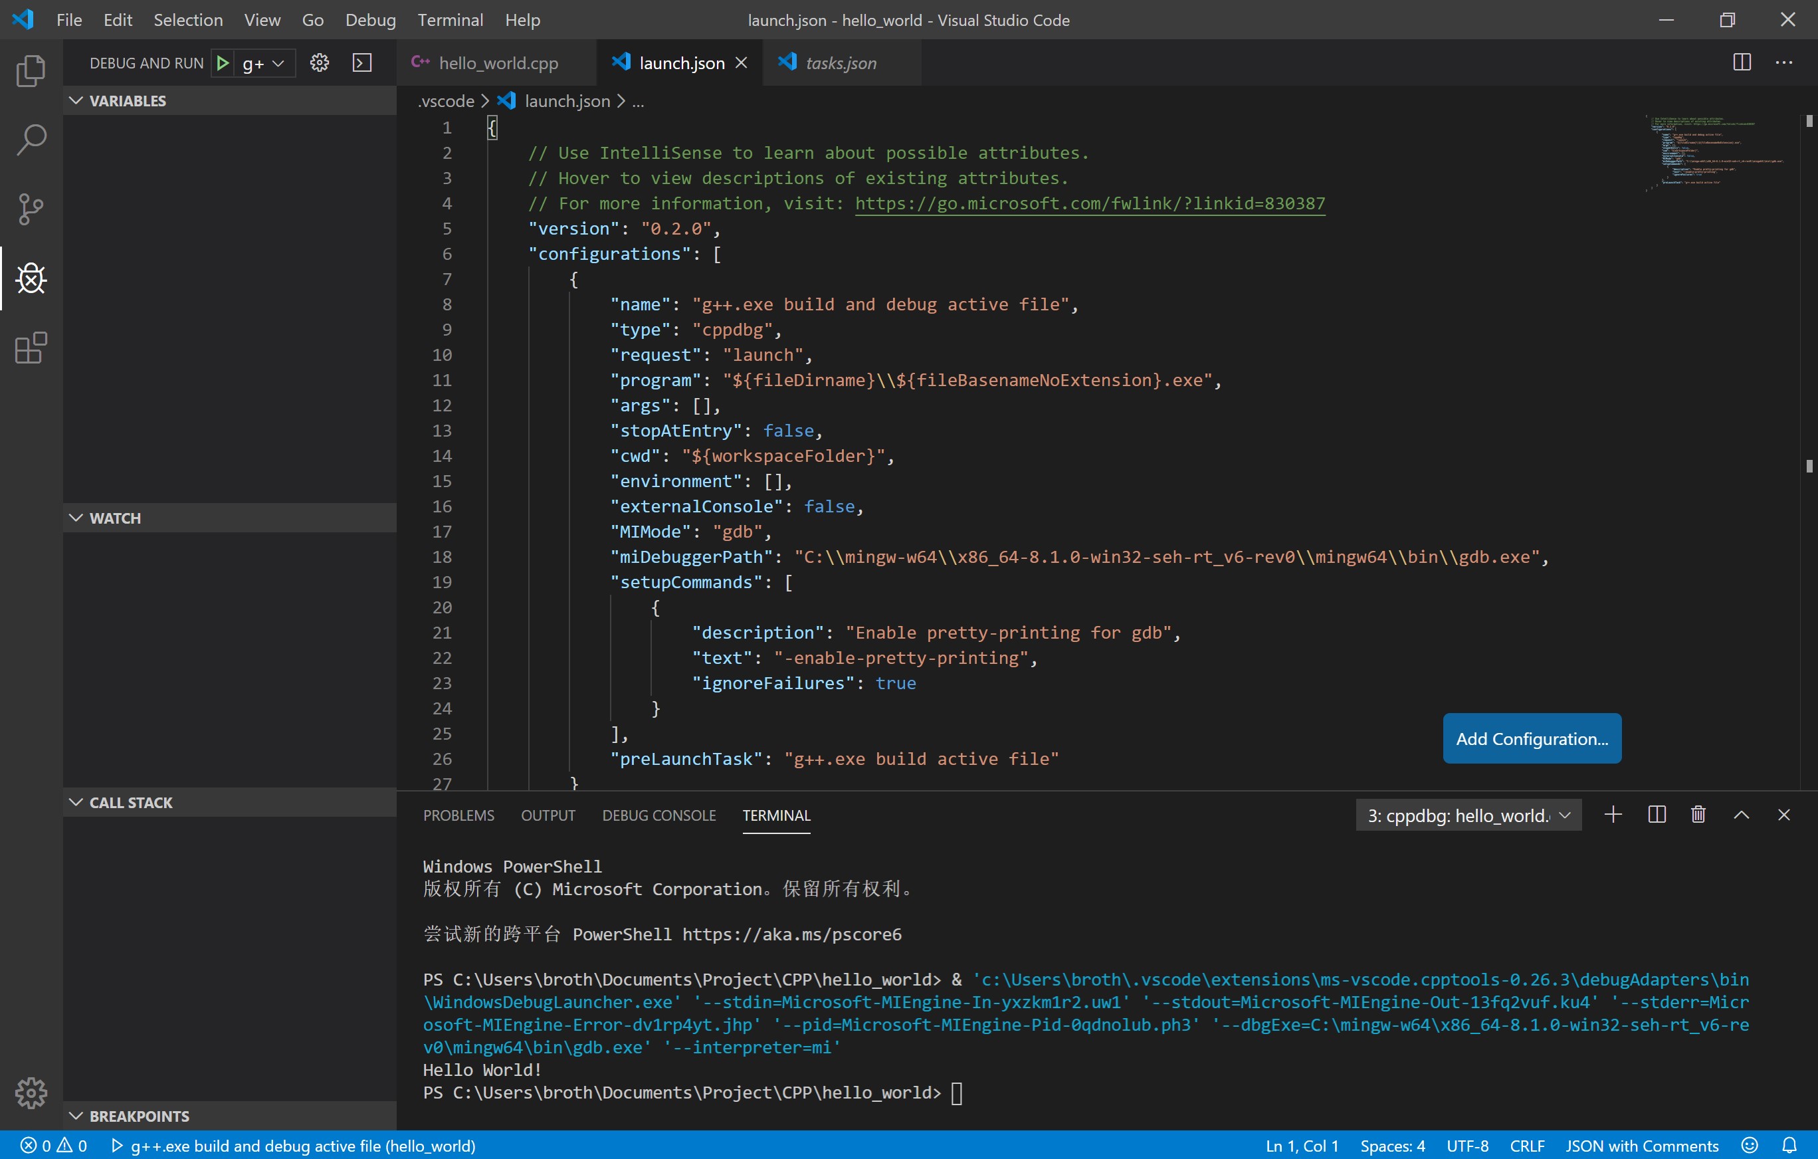The width and height of the screenshot is (1818, 1159).
Task: Start debugging with green play button
Action: [x=223, y=63]
